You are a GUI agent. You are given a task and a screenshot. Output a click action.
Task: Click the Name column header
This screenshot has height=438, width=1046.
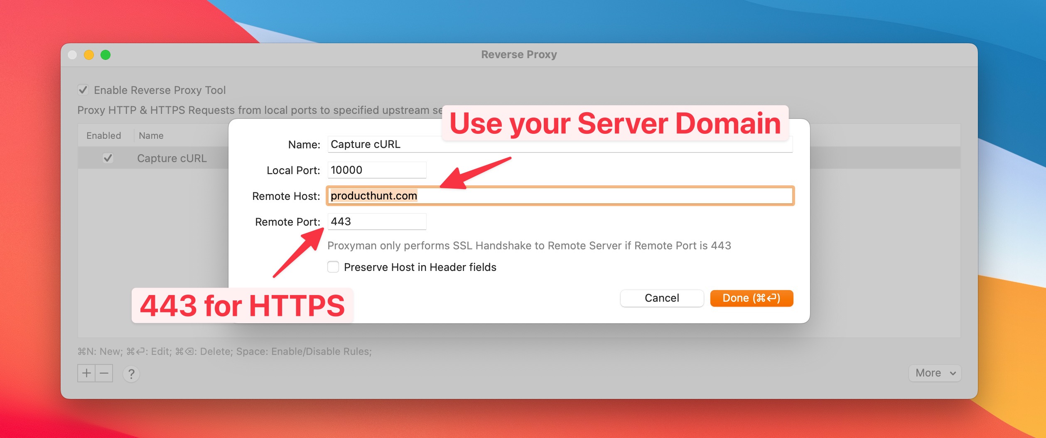tap(151, 135)
